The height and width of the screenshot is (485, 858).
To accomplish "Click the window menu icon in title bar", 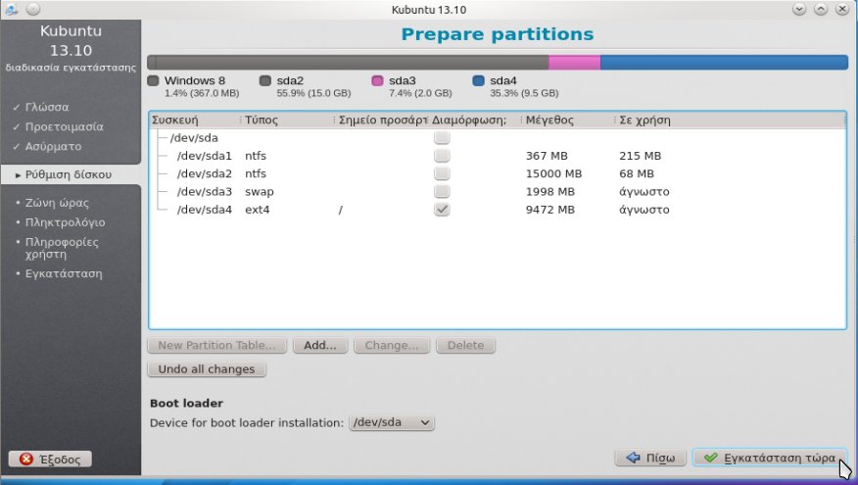I will click(10, 9).
